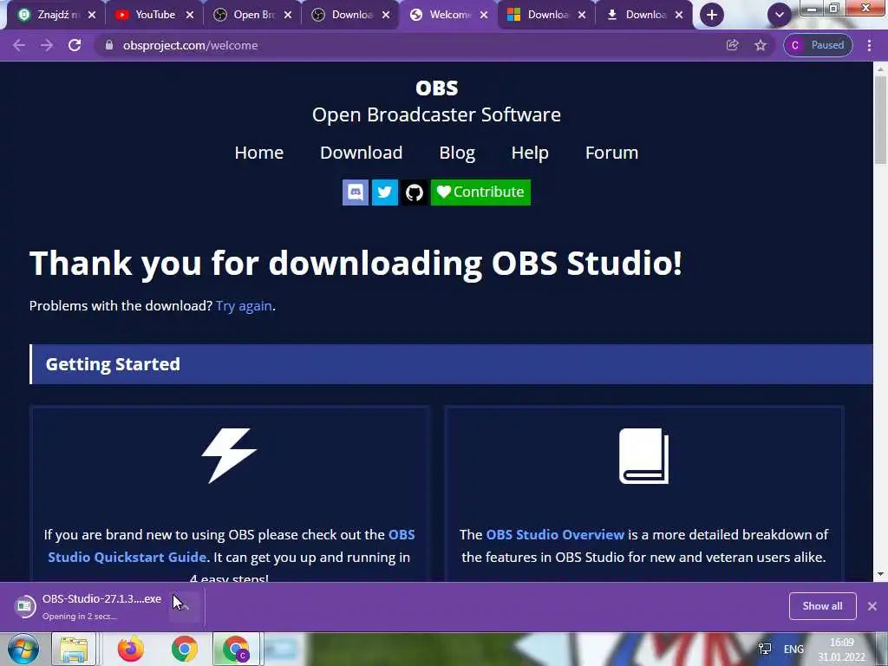Click the green Contribute button
The image size is (888, 666).
coord(480,192)
